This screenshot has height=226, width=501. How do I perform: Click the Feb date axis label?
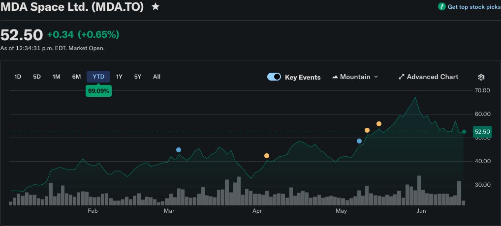point(93,211)
